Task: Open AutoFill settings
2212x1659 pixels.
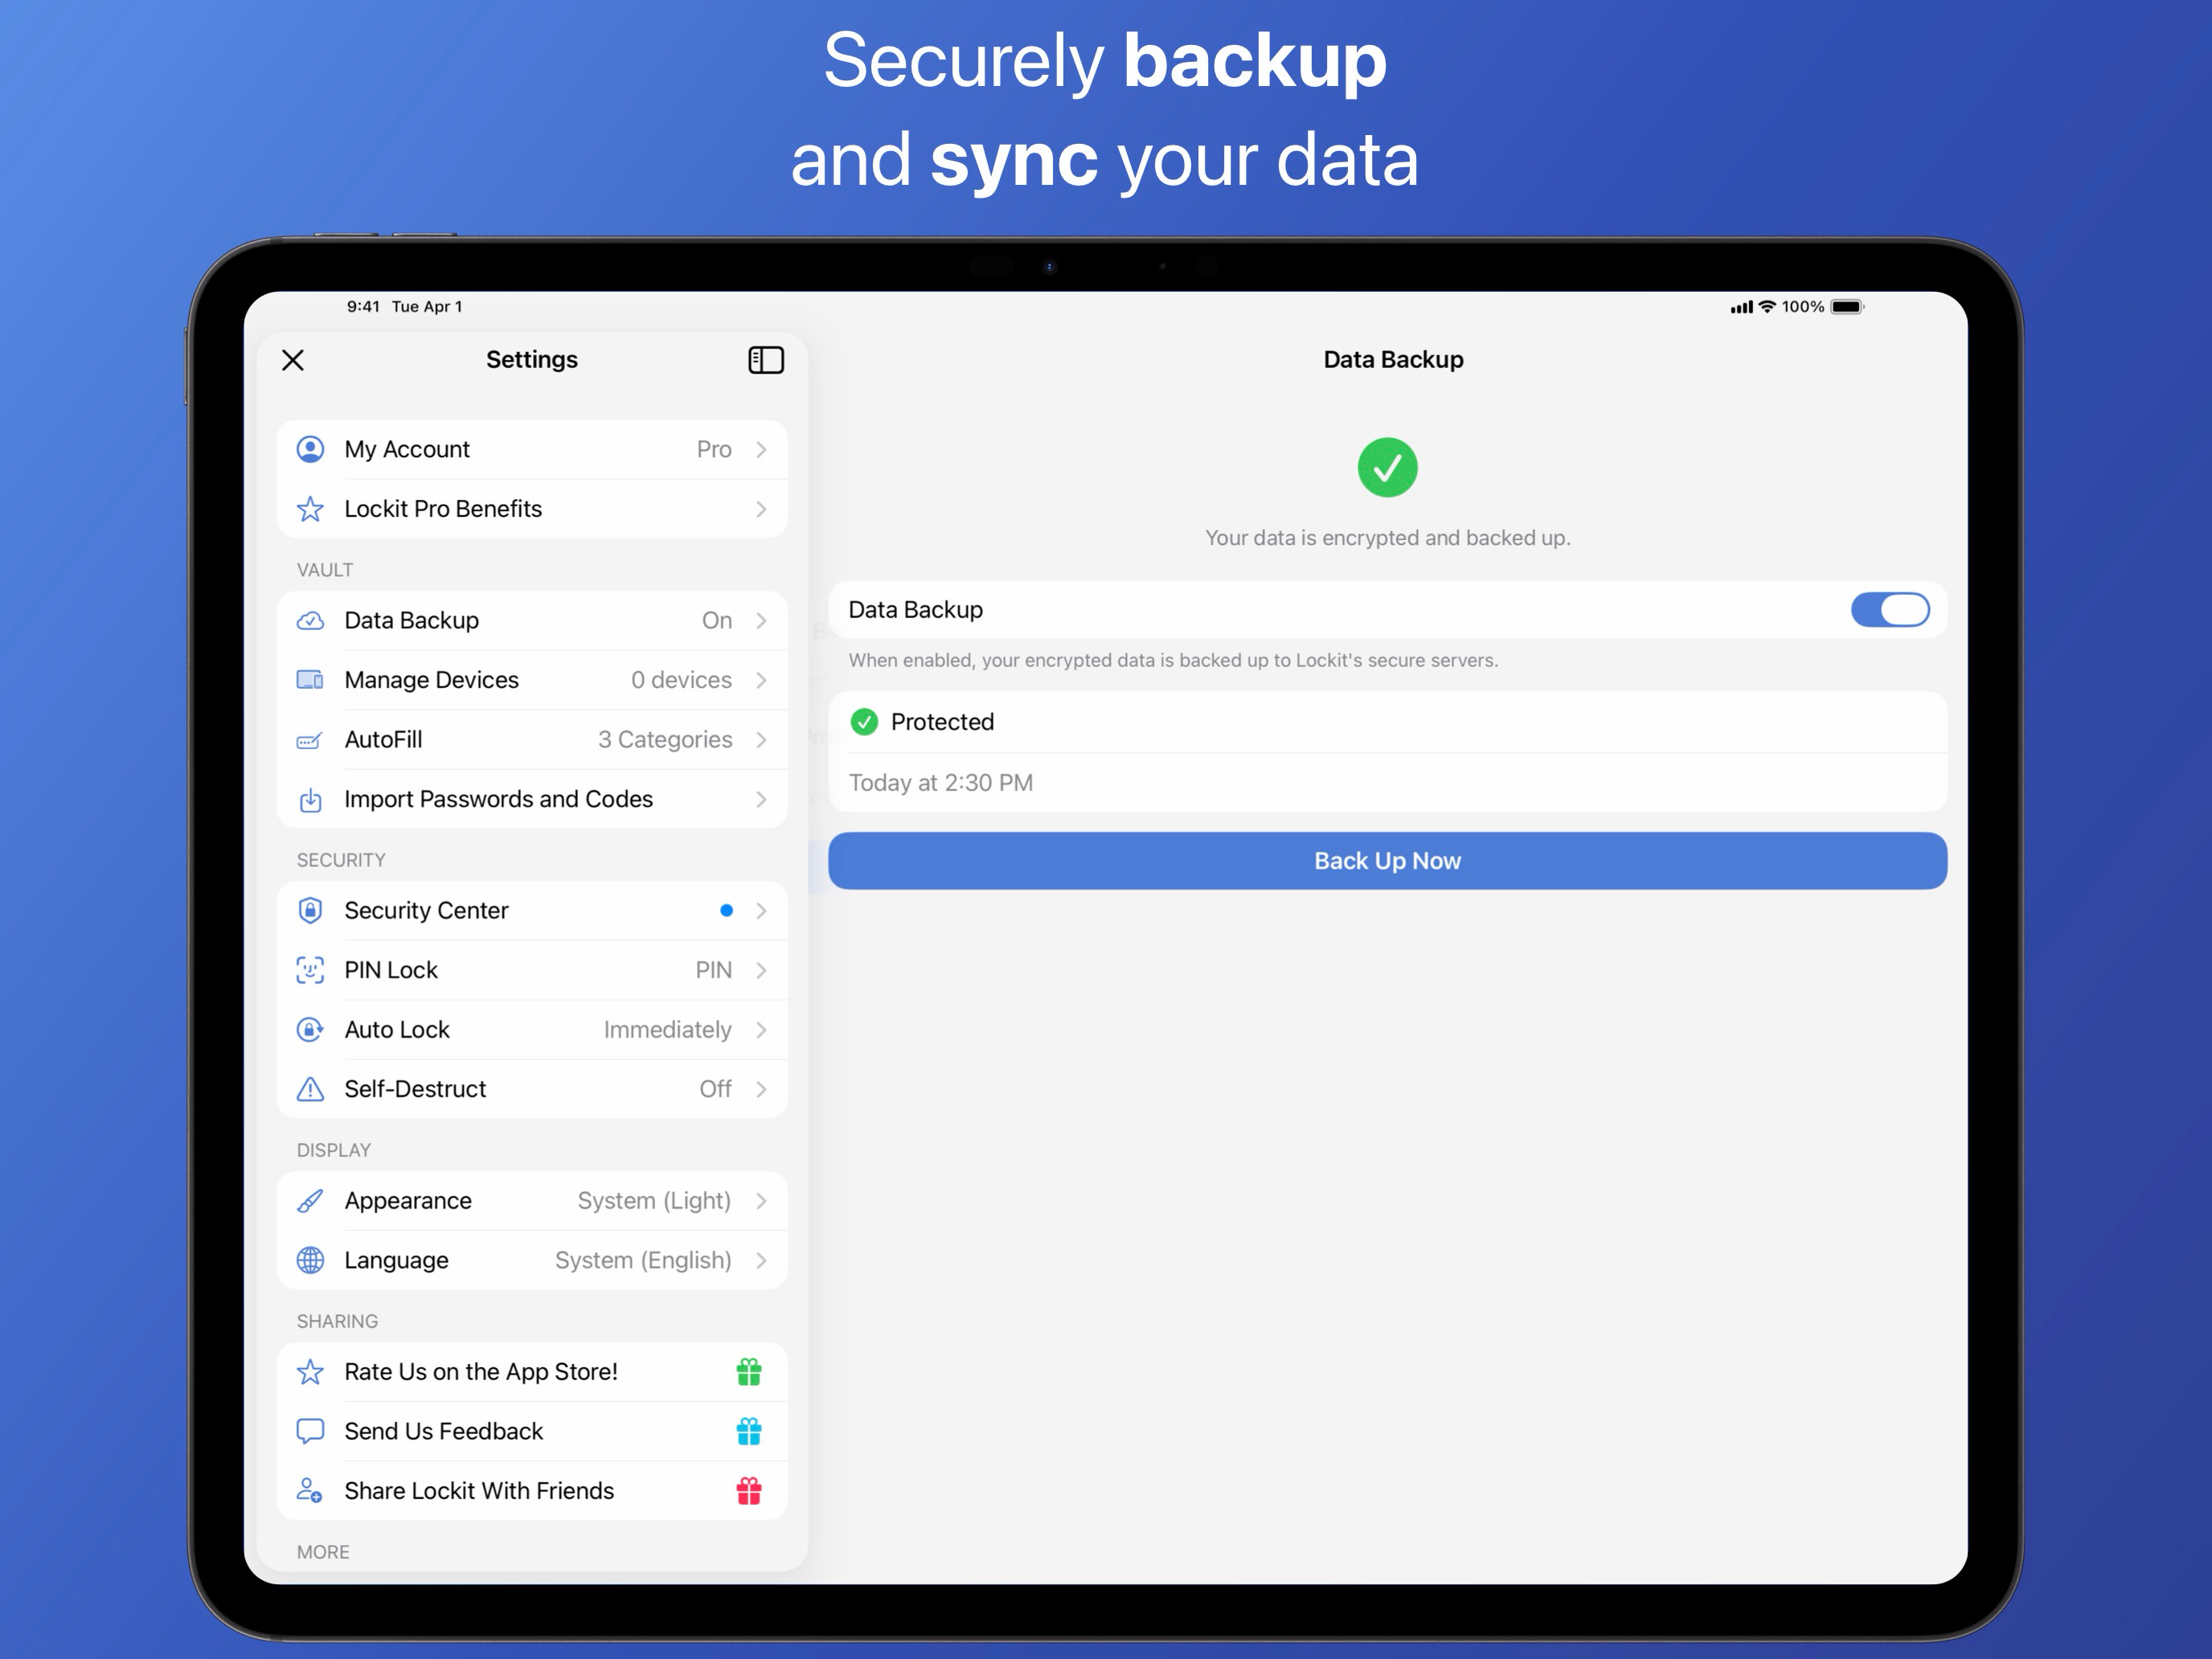Action: [532, 740]
